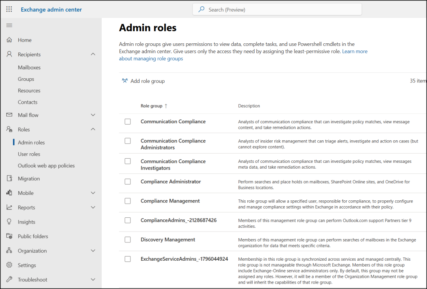This screenshot has width=427, height=289.
Task: Open Outlook web app policies
Action: pos(46,166)
